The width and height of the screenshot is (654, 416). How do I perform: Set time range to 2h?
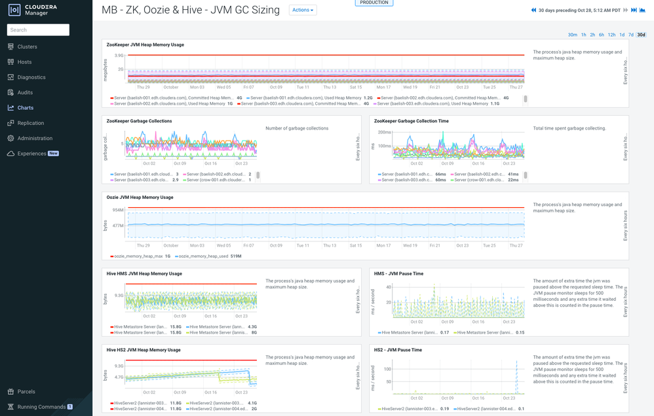[x=592, y=35]
